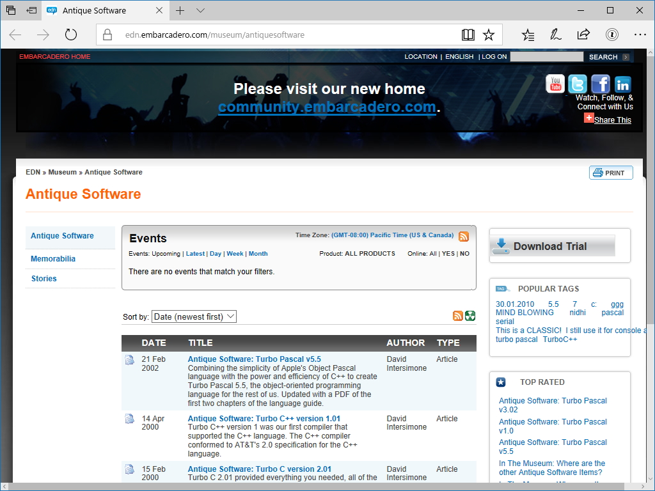Screen dimensions: 655x491
Task: Click the star icon on the Top Rated panel
Action: [500, 382]
